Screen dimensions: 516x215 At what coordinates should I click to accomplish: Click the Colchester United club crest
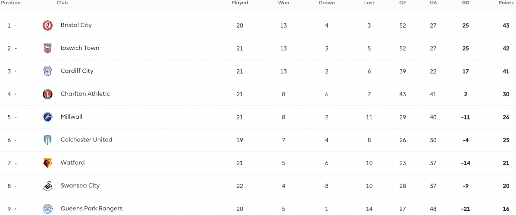click(48, 140)
